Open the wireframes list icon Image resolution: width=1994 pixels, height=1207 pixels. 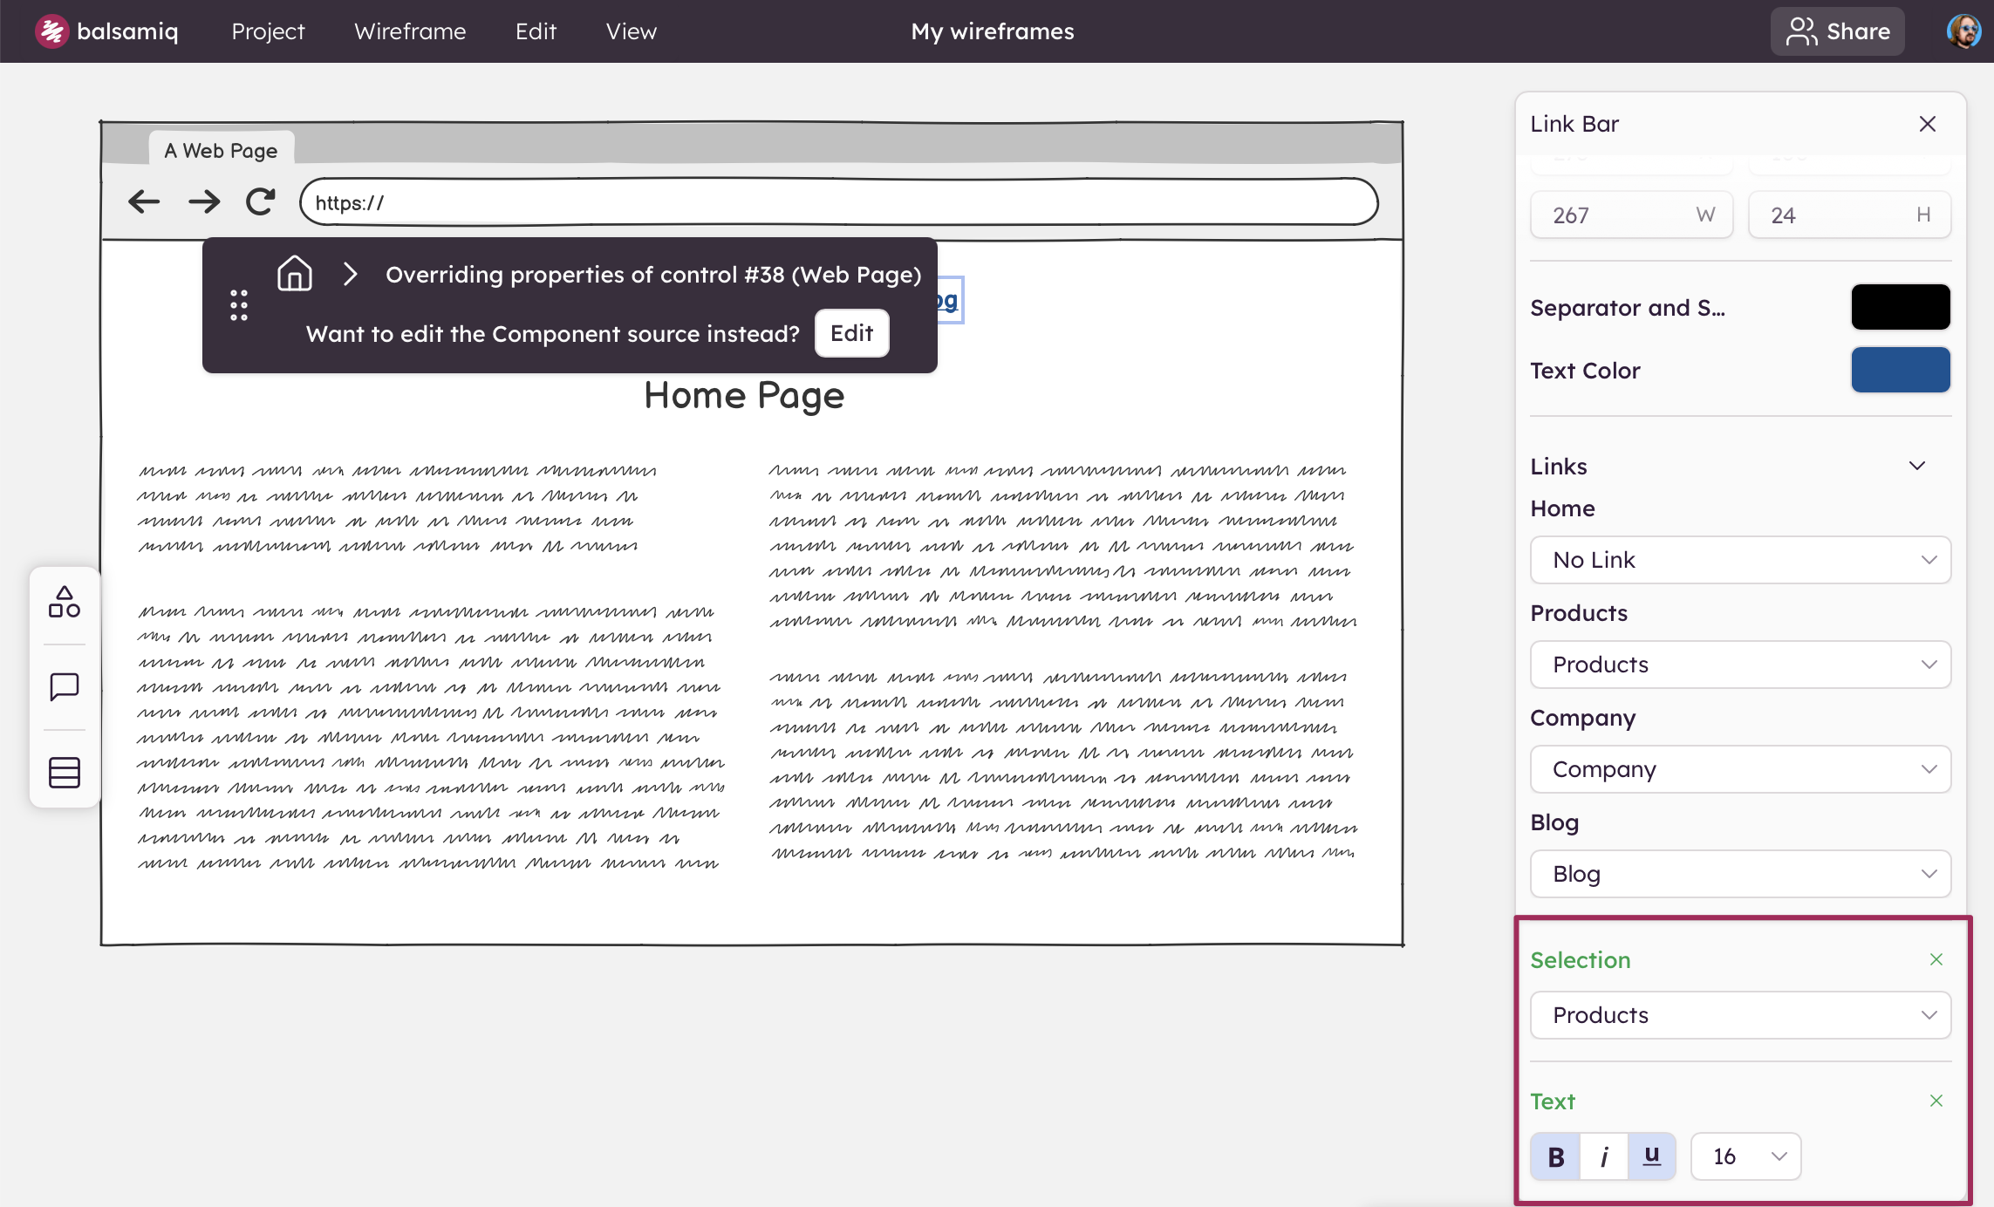[x=65, y=772]
